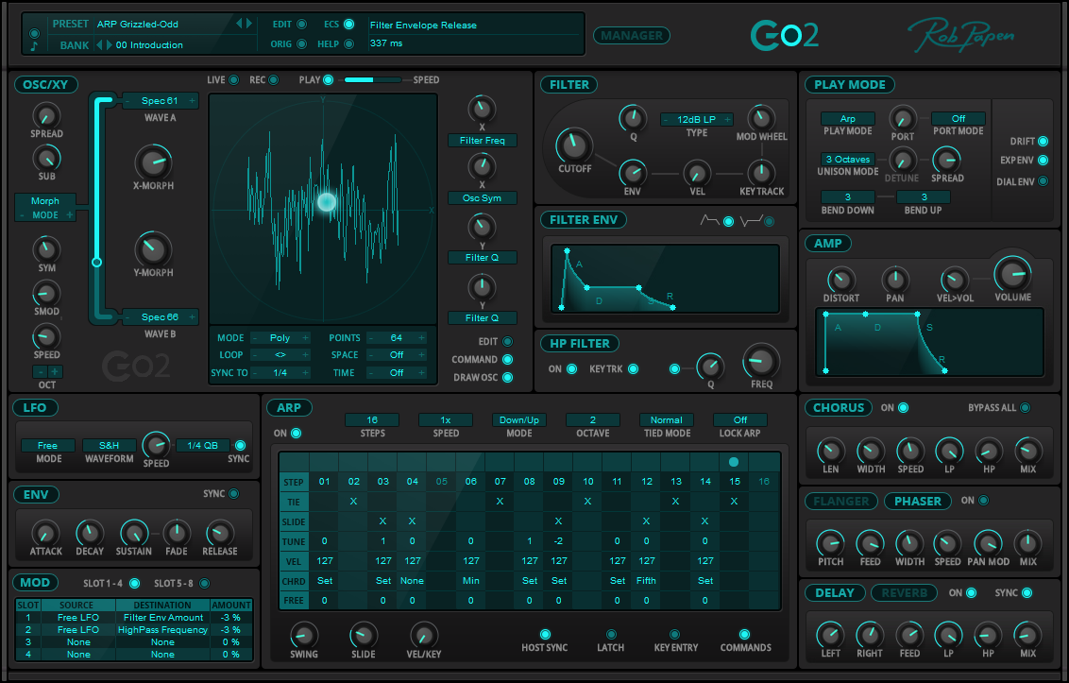Open the arp Steps value dropdown
This screenshot has height=683, width=1069.
tap(372, 419)
